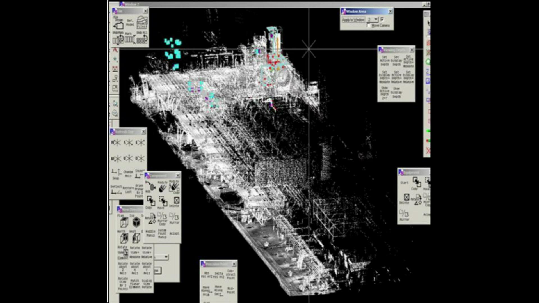The image size is (539, 303).
Task: Open the Project Files icon
Action: pyautogui.click(x=142, y=23)
